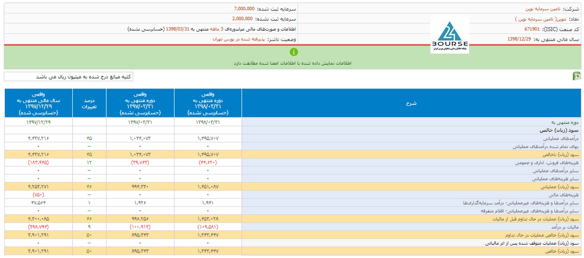Click the signed-information match message in green banner

pos(293,63)
